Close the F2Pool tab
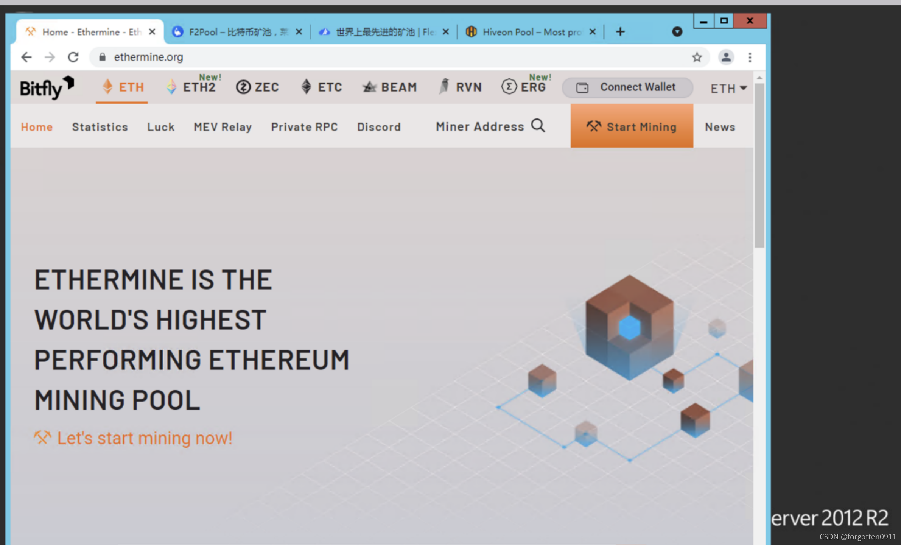Screen dimensions: 901x545 coord(299,32)
